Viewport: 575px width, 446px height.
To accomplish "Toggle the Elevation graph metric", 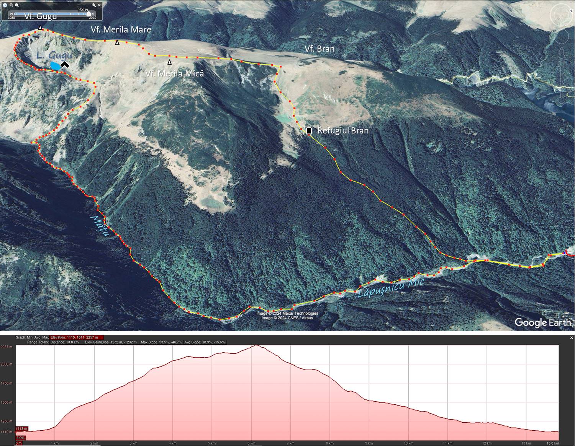I will tap(77, 337).
